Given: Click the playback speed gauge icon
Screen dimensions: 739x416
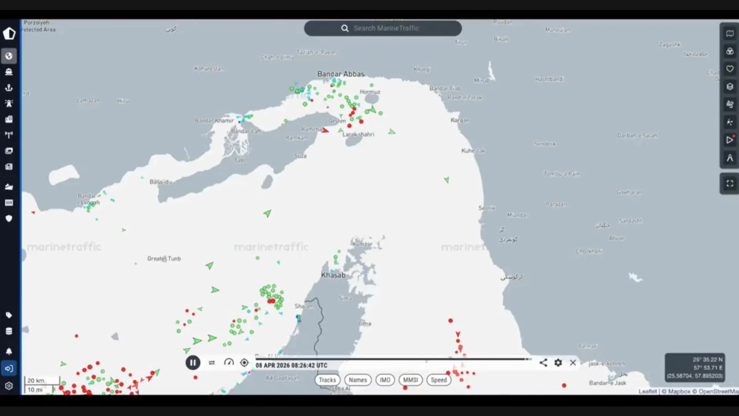Looking at the screenshot, I should point(229,362).
